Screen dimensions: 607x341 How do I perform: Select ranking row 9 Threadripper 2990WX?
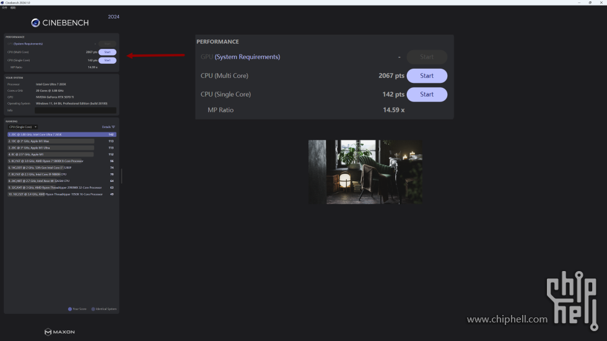click(x=62, y=188)
